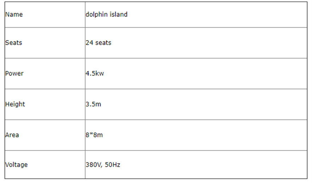Select the 'Area' label cell
The width and height of the screenshot is (312, 183).
(x=12, y=135)
